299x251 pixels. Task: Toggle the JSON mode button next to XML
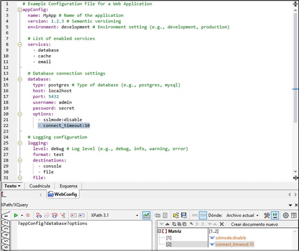coord(203,215)
